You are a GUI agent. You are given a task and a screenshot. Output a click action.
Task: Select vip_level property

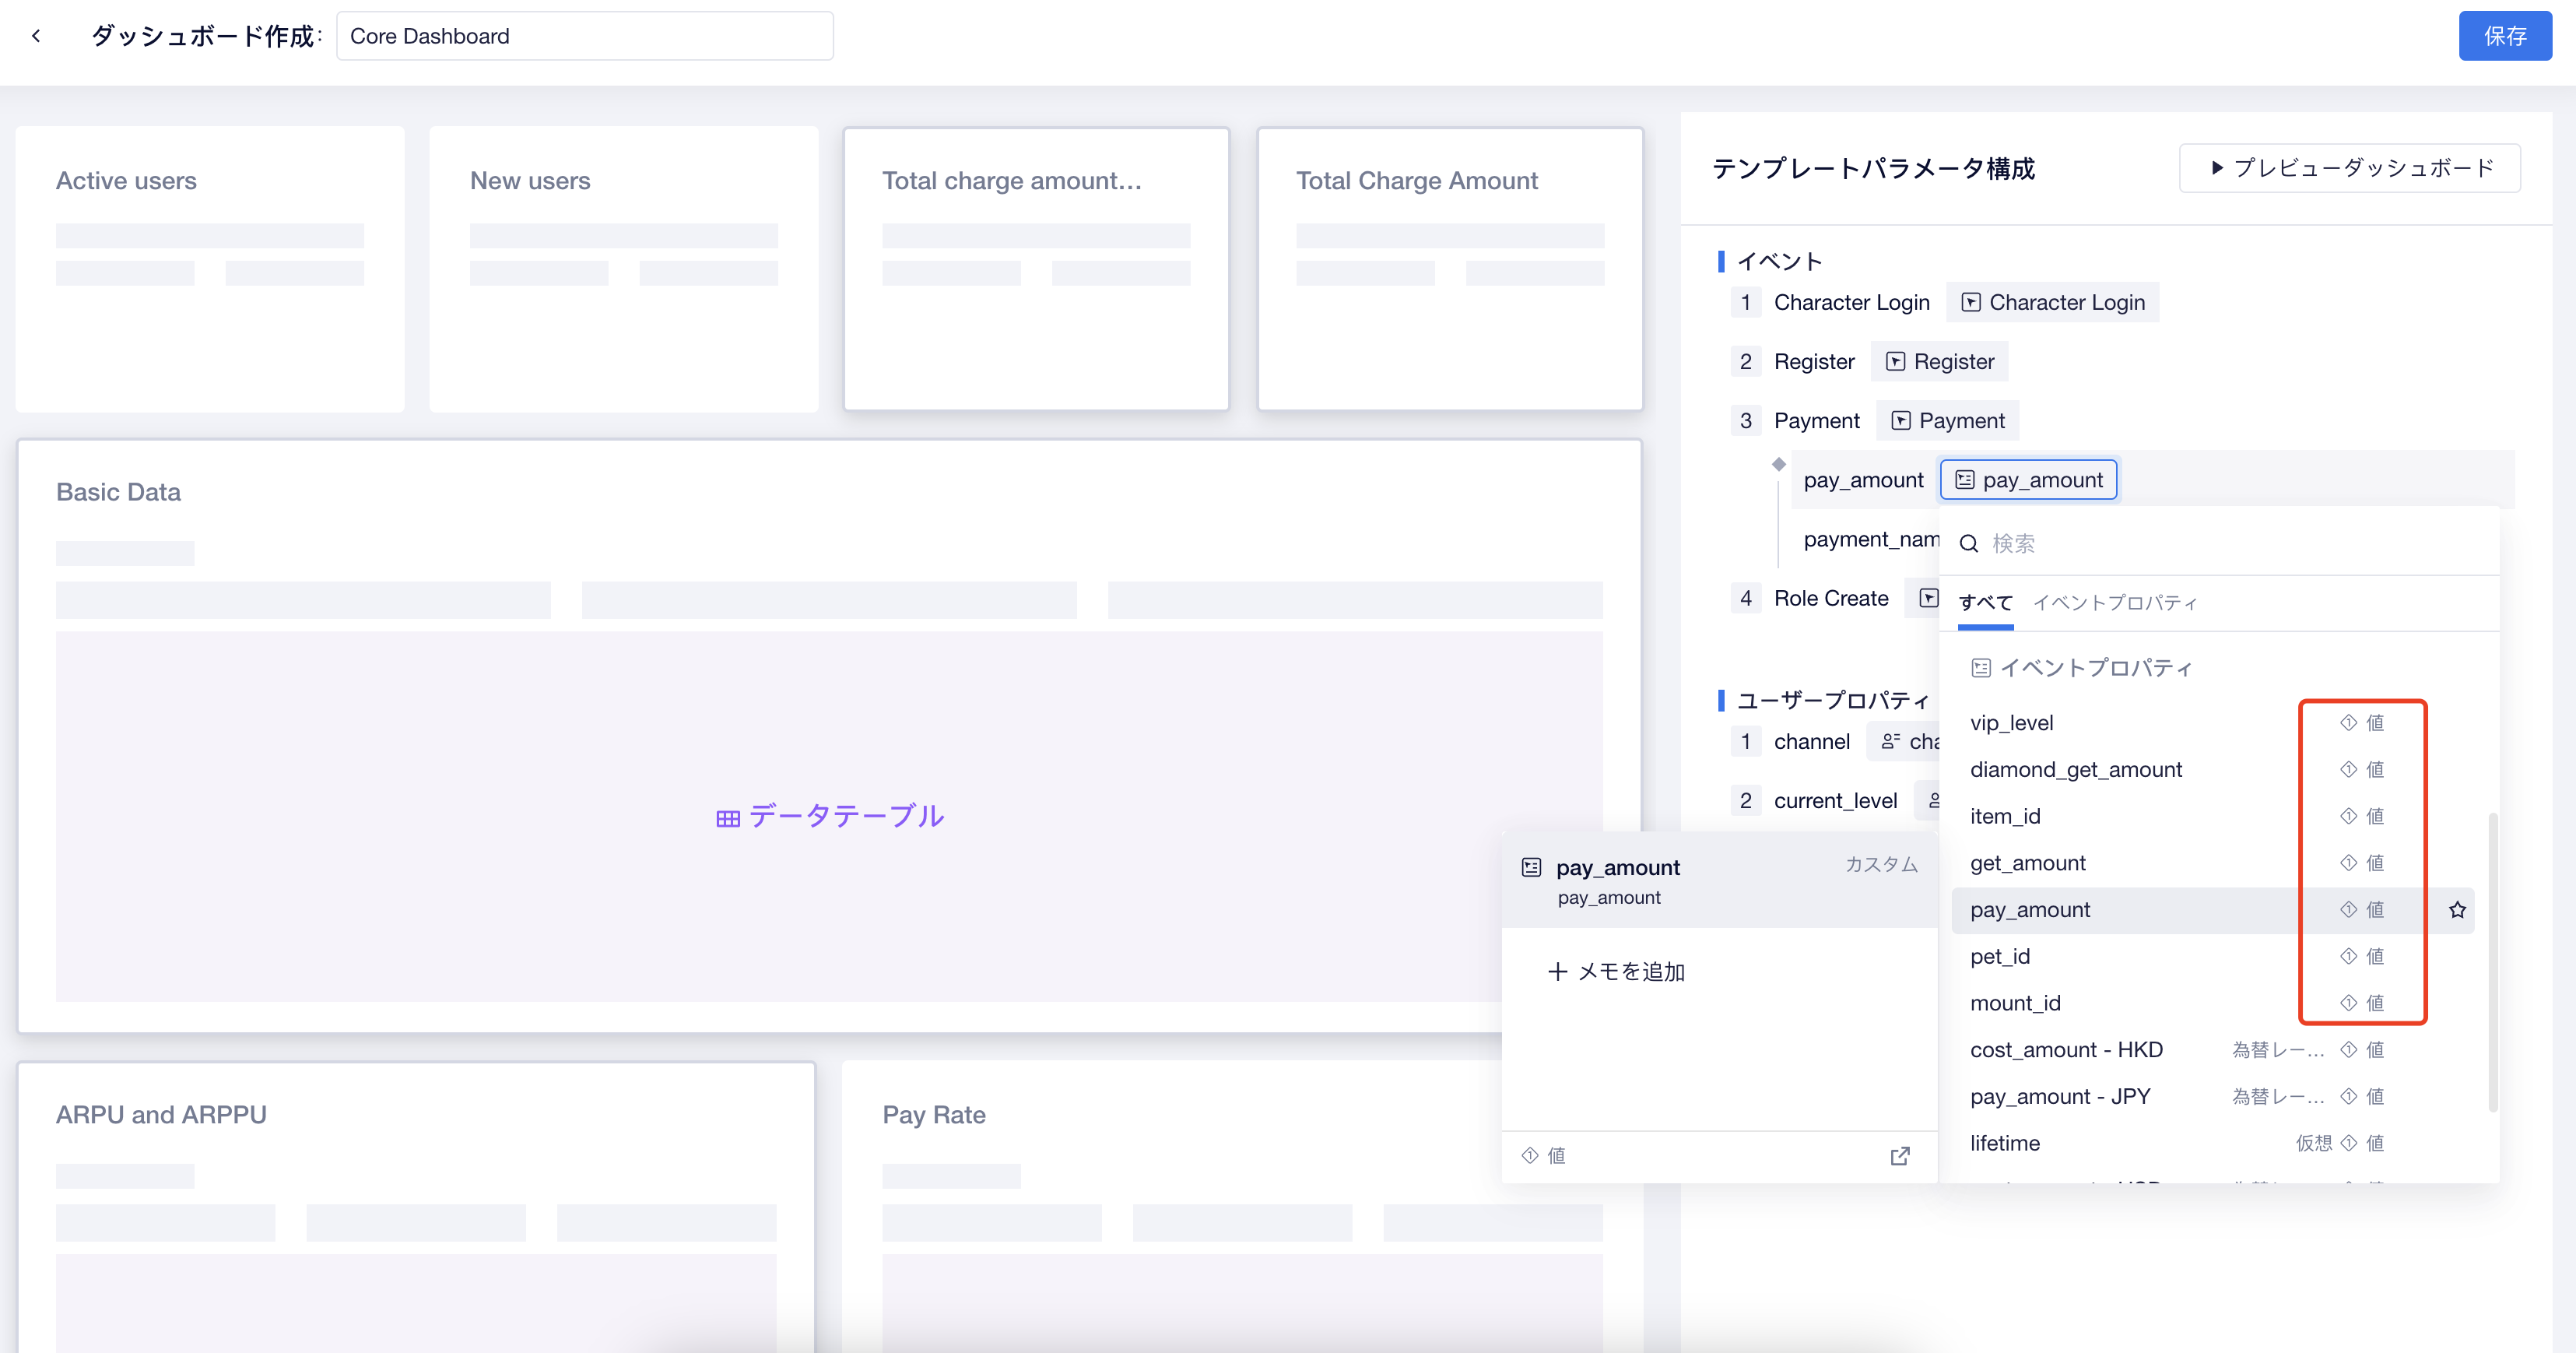[x=2212, y=723]
